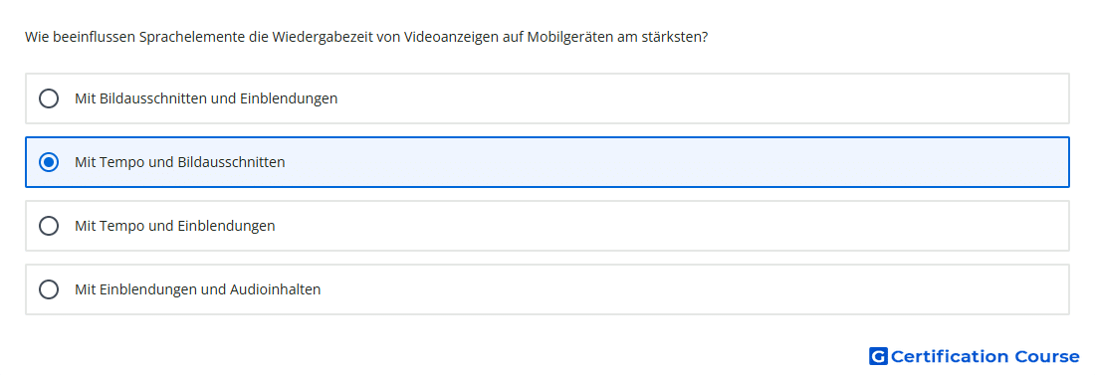
Task: Click empty area of last answer card
Action: point(692,289)
